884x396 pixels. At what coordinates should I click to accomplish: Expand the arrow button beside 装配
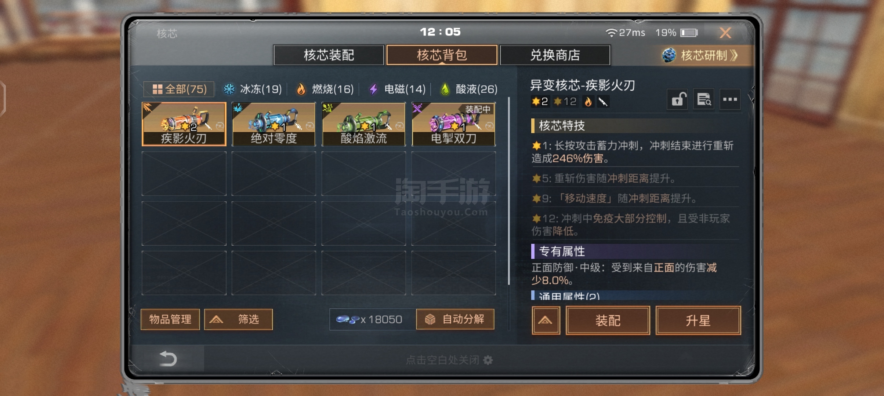(546, 321)
